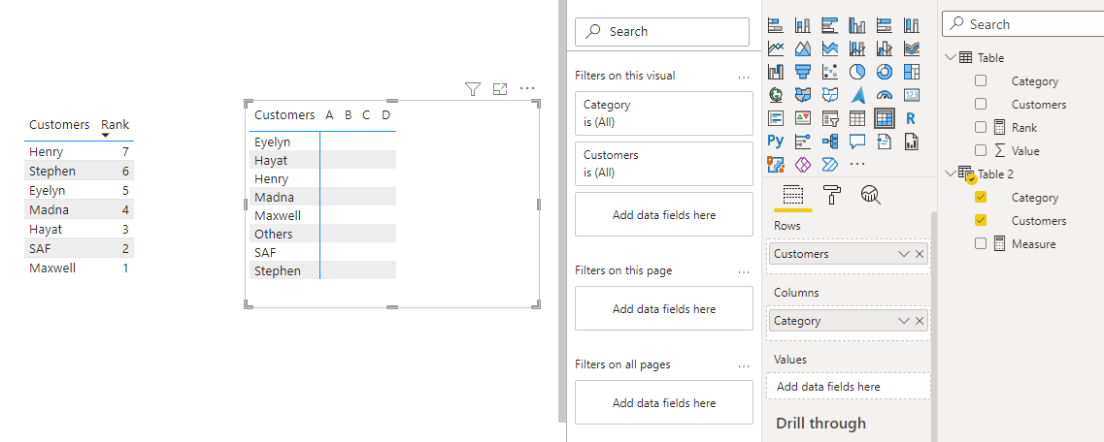Select the stacked column chart visual
The image size is (1104, 442).
click(x=803, y=25)
